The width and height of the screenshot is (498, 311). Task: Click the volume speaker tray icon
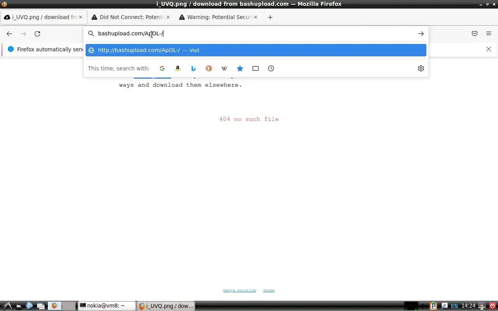[x=424, y=306]
